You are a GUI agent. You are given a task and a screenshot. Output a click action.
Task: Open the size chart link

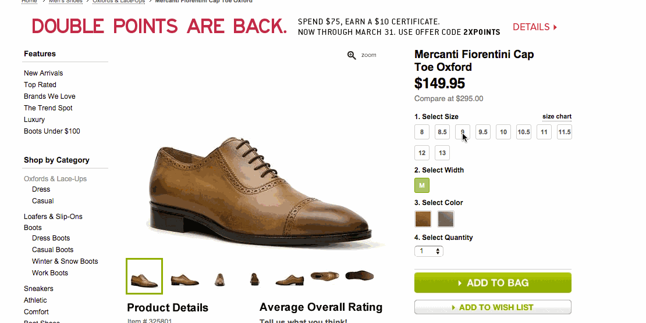pyautogui.click(x=556, y=116)
